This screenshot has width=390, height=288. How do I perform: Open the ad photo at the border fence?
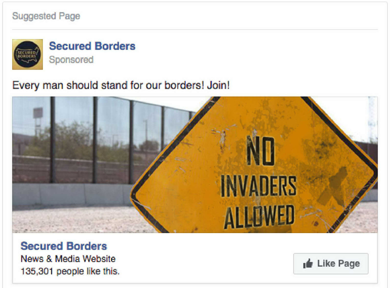click(195, 164)
